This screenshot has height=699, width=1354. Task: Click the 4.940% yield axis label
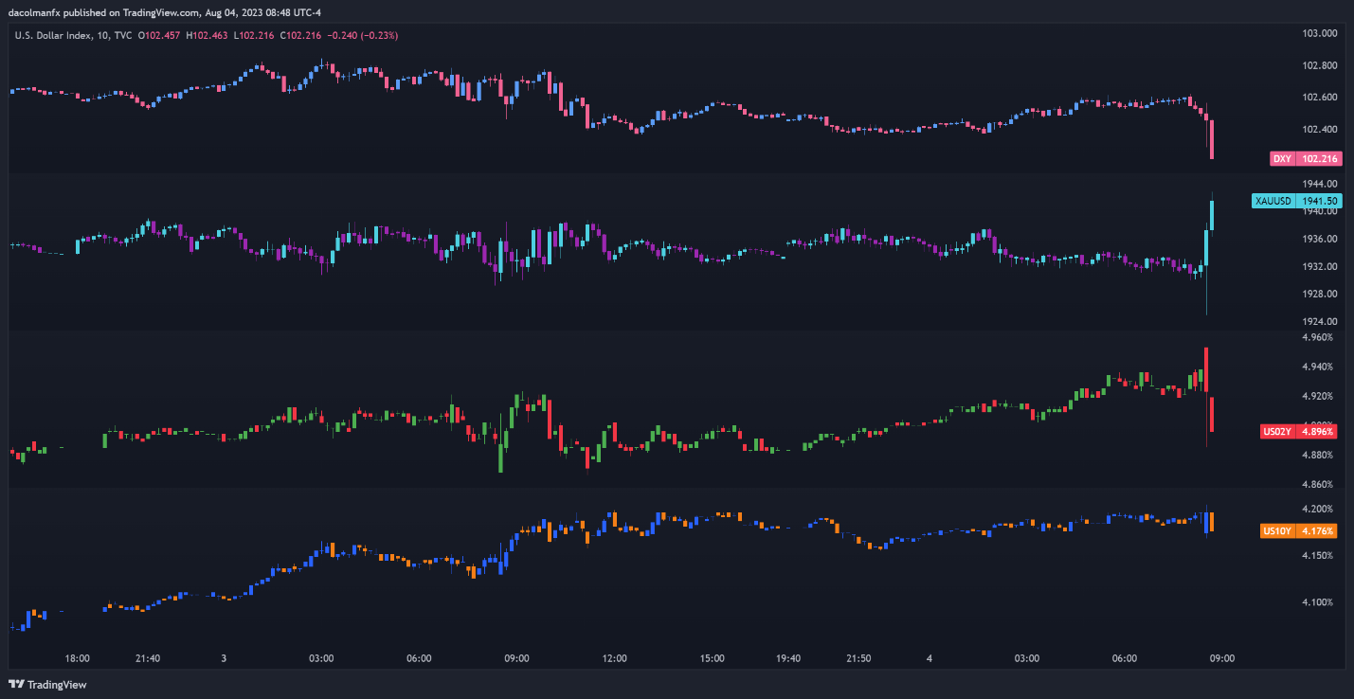coord(1318,367)
